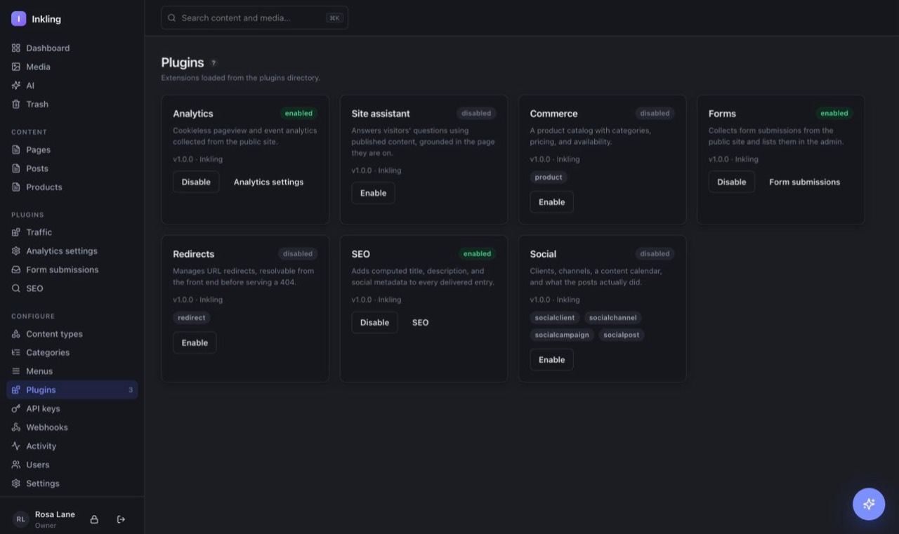Click the Rosa Lane user name
899x534 pixels.
(55, 515)
